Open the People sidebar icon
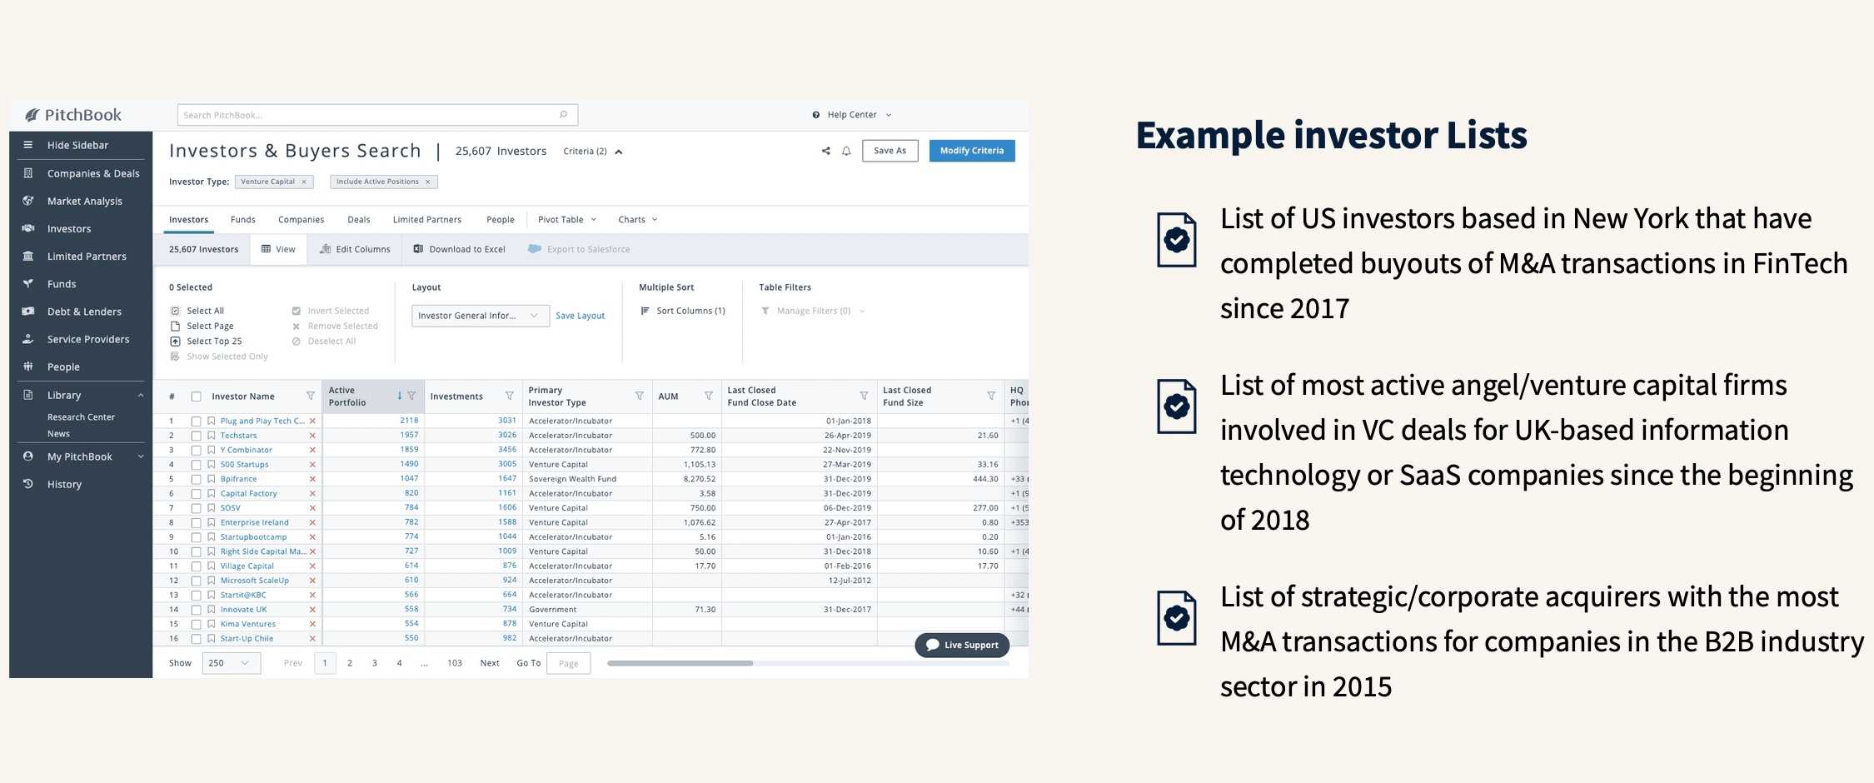The height and width of the screenshot is (783, 1874). (x=28, y=367)
